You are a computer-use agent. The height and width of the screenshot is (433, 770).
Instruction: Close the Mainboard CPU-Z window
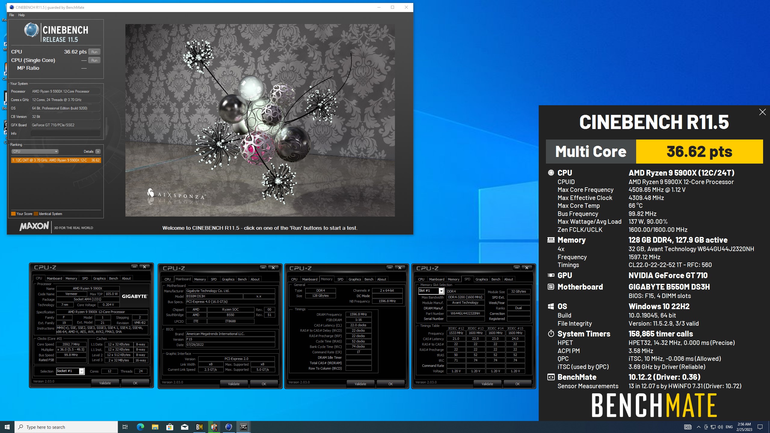(x=273, y=268)
